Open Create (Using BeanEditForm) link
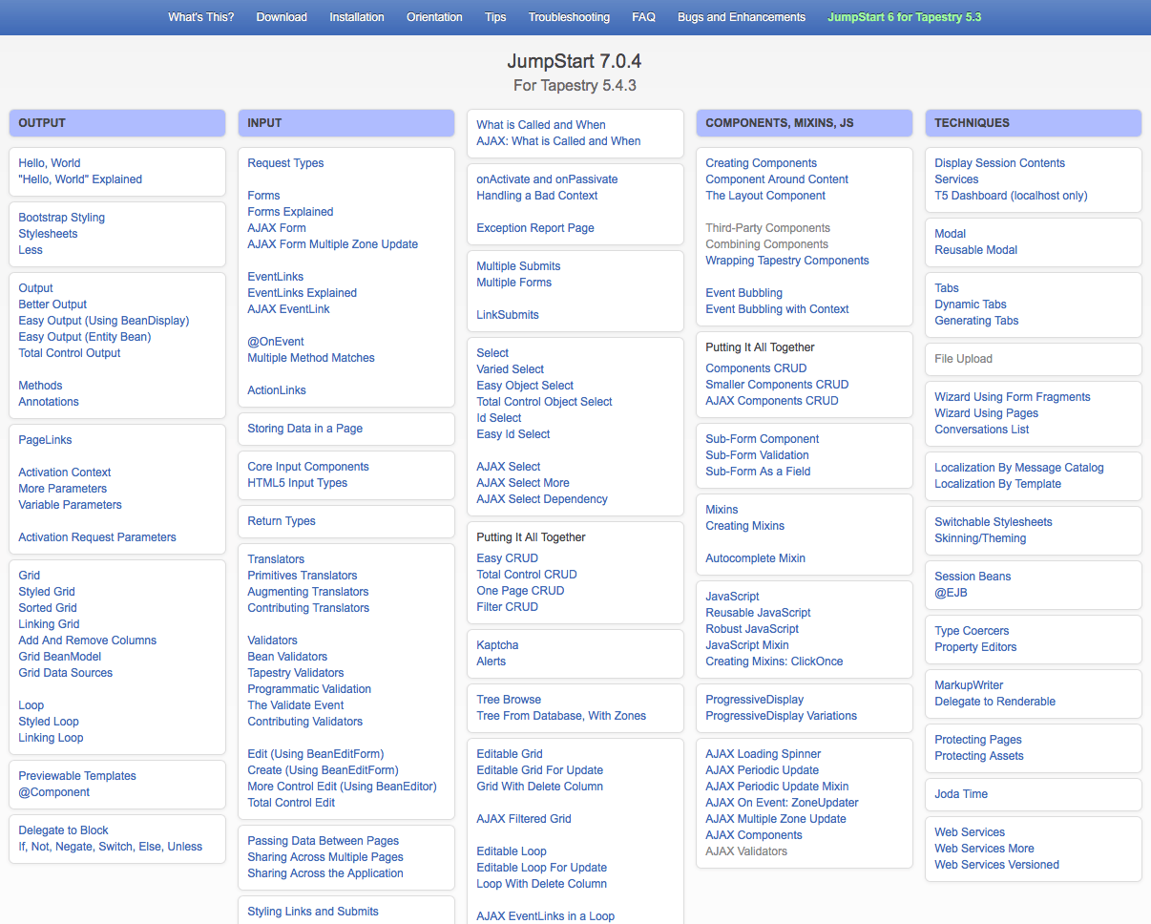Viewport: 1151px width, 924px height. pyautogui.click(x=323, y=770)
